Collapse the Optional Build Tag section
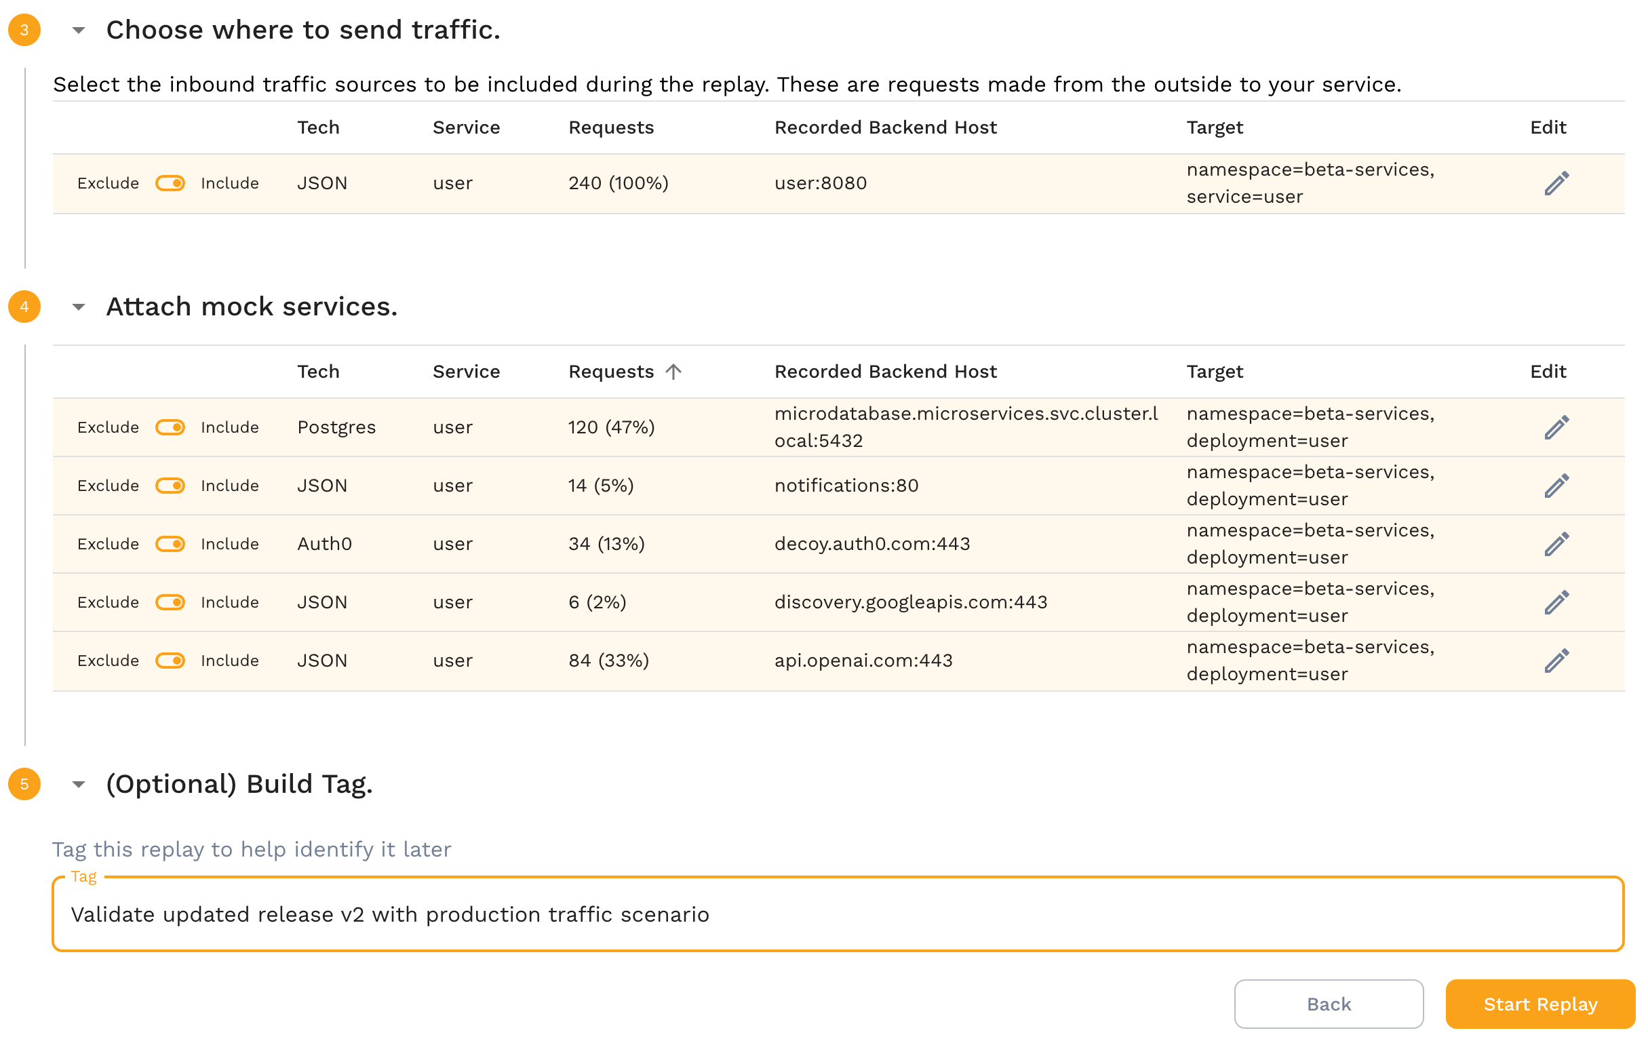The width and height of the screenshot is (1648, 1039). [79, 785]
